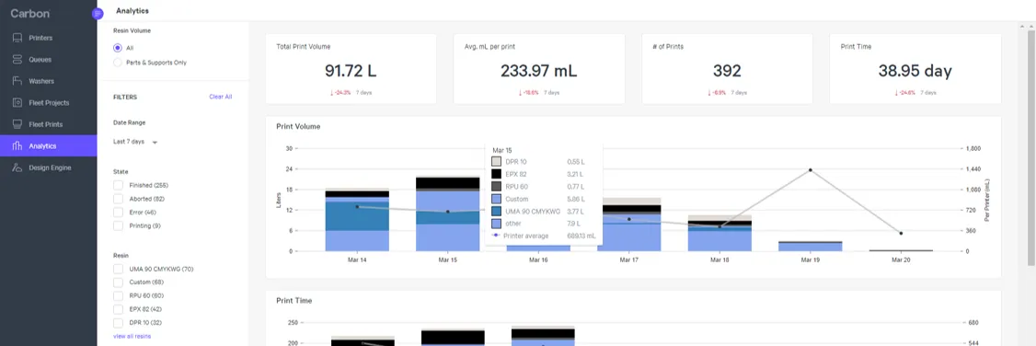Click the Fleet Projects icon in the sidebar

pyautogui.click(x=17, y=103)
